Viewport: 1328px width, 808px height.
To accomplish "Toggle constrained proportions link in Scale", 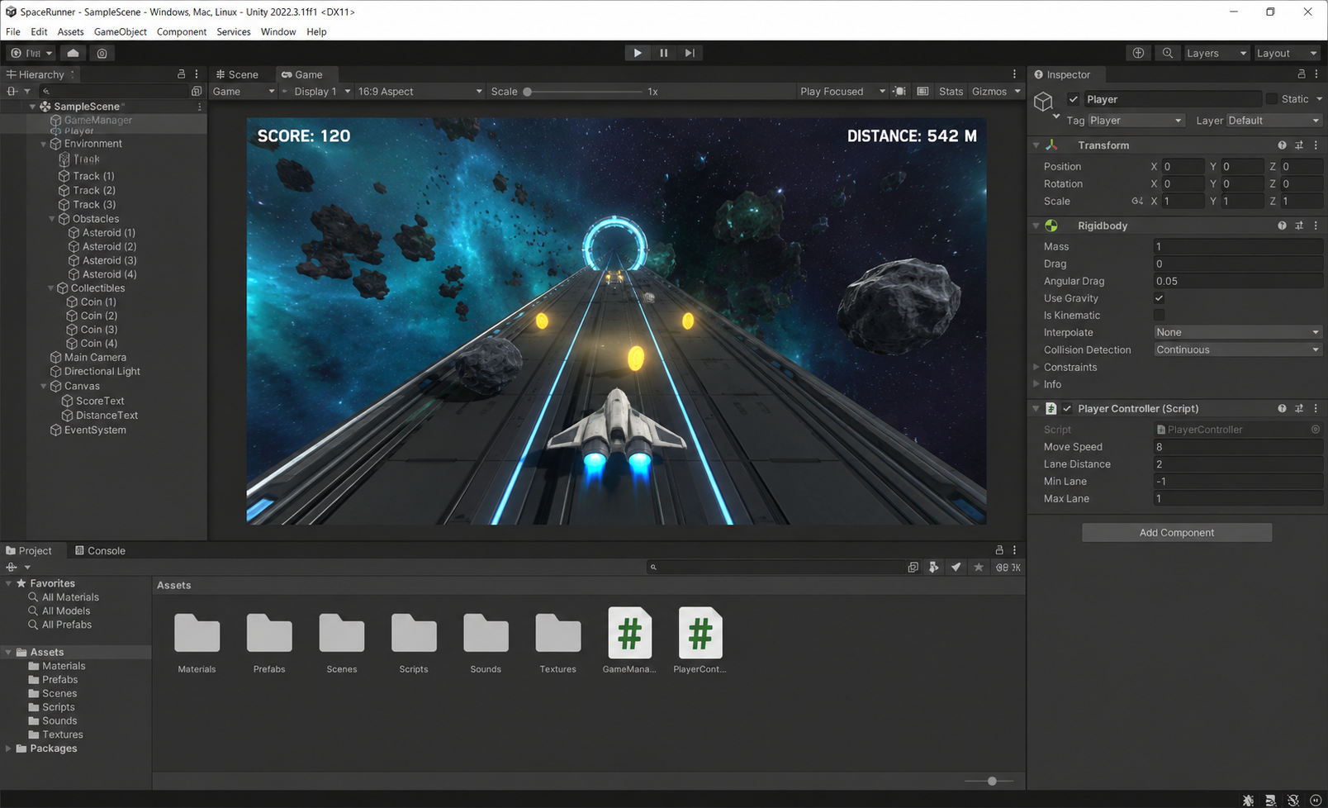I will pos(1137,202).
